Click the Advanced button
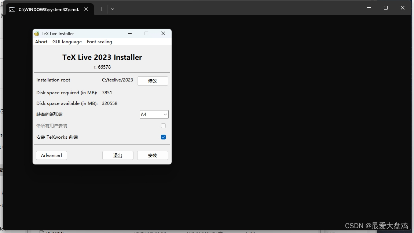This screenshot has height=233, width=414. (x=51, y=155)
